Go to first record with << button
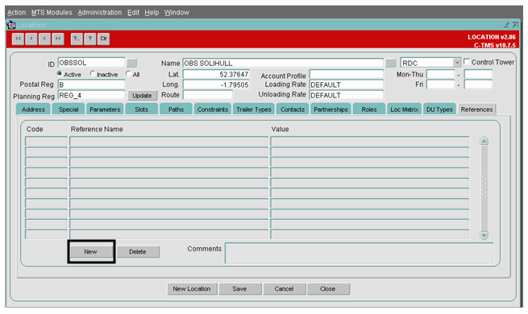This screenshot has height=314, width=528. [19, 39]
